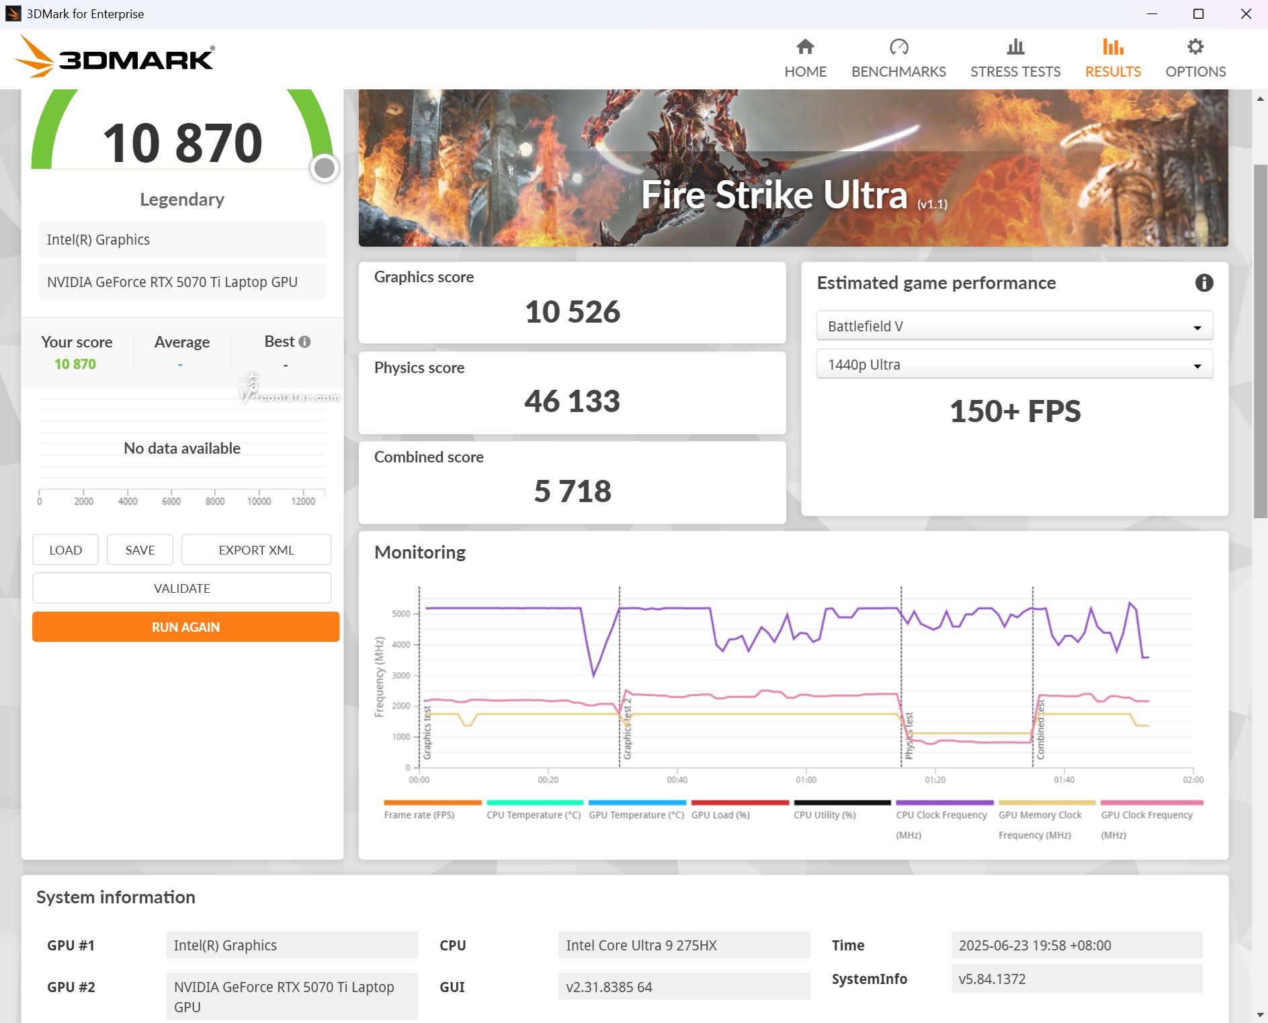Click the Your score value 10 870
1268x1023 pixels.
point(75,364)
